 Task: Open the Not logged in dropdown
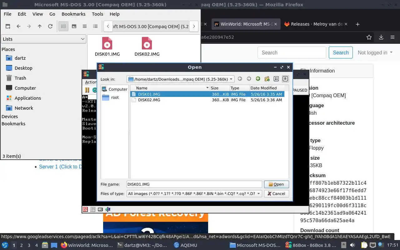[375, 53]
